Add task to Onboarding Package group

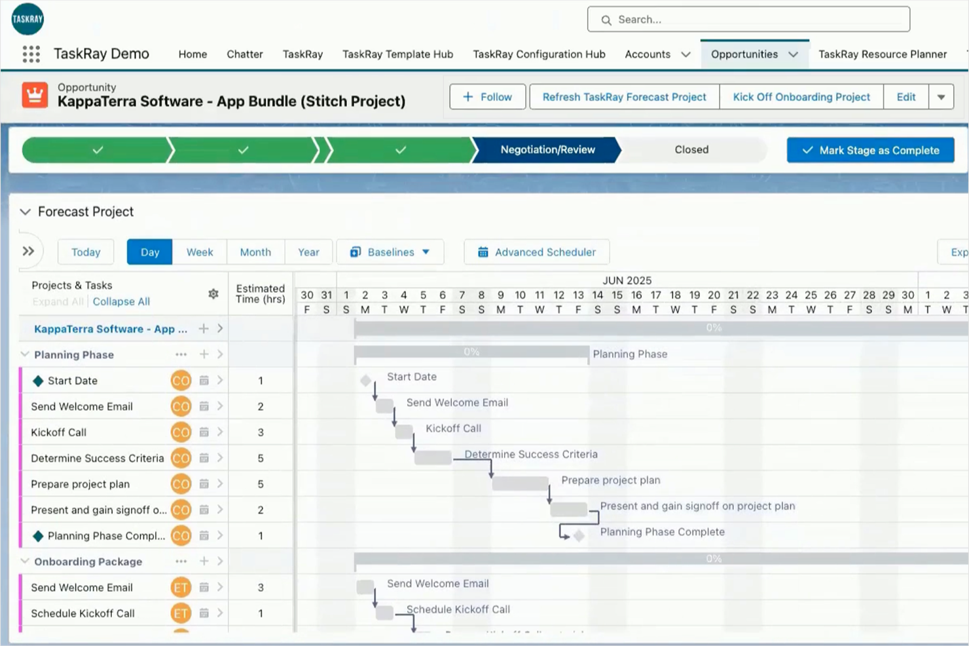(x=204, y=561)
